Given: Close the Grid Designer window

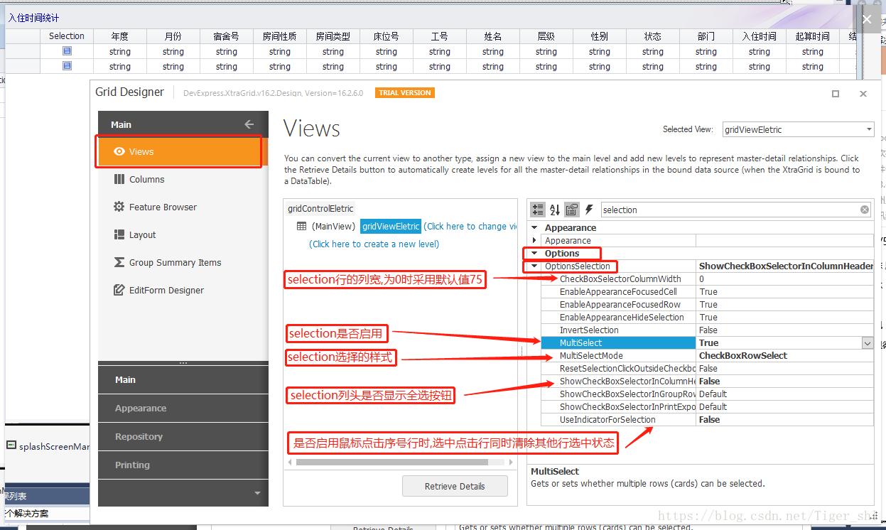Looking at the screenshot, I should [863, 94].
